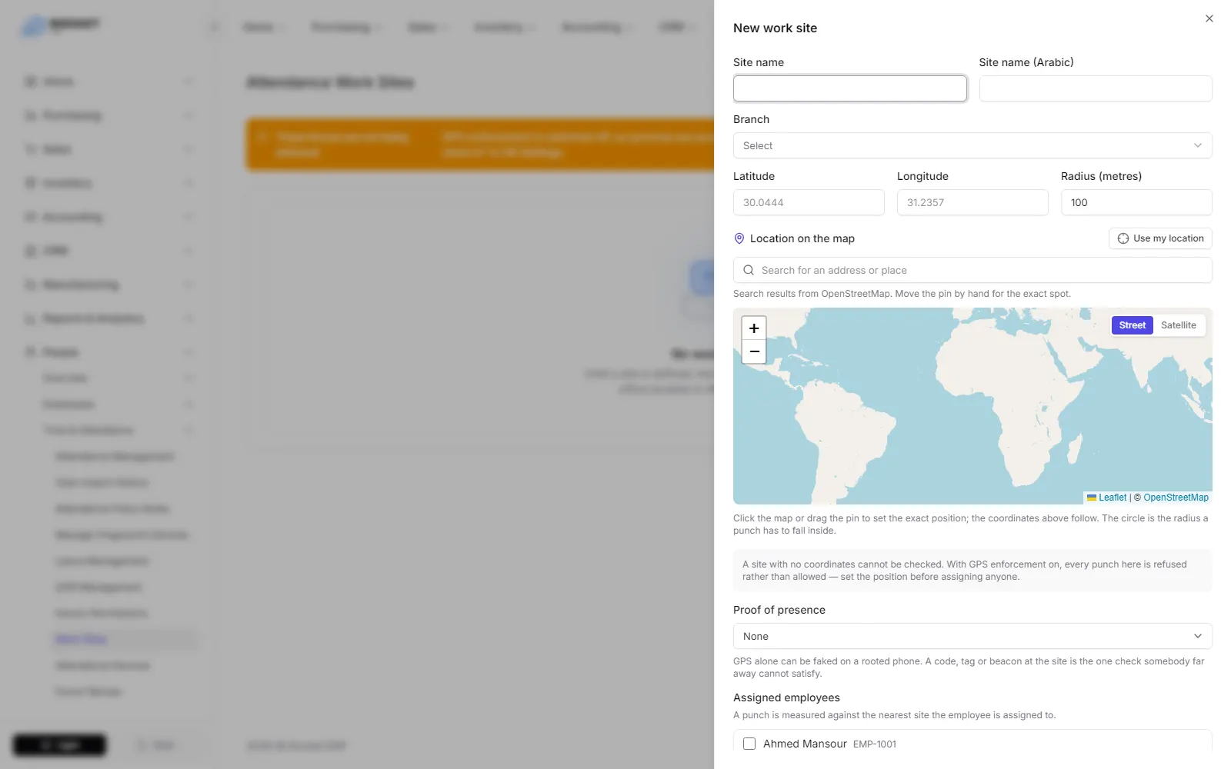Open the OpenStreetMap attribution link
The image size is (1231, 769).
[x=1176, y=498]
